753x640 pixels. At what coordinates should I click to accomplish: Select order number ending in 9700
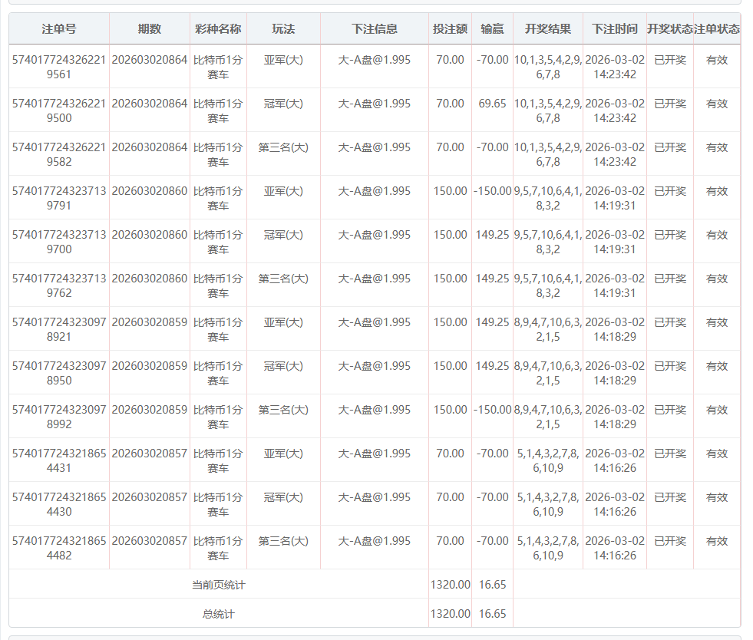click(59, 242)
